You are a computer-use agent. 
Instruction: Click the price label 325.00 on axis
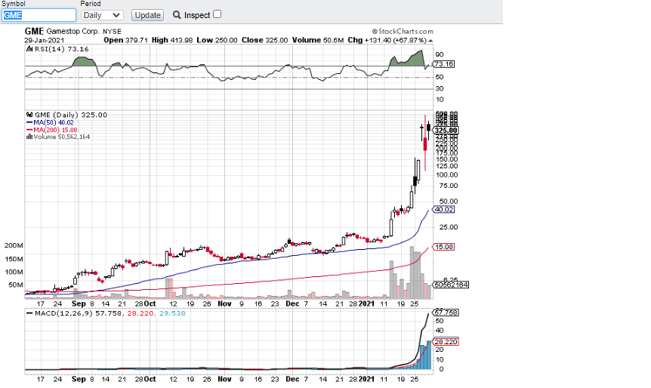tap(446, 131)
